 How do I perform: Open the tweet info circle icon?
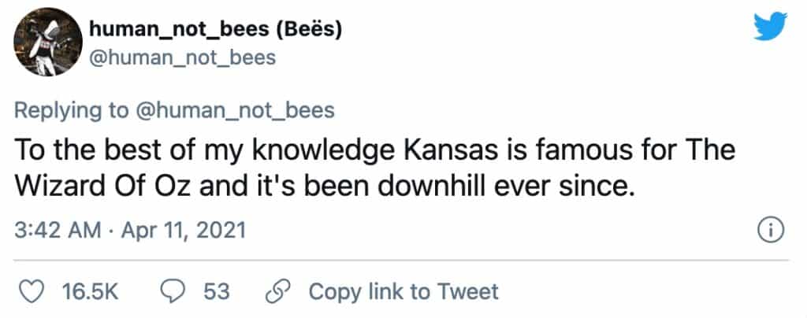(768, 230)
